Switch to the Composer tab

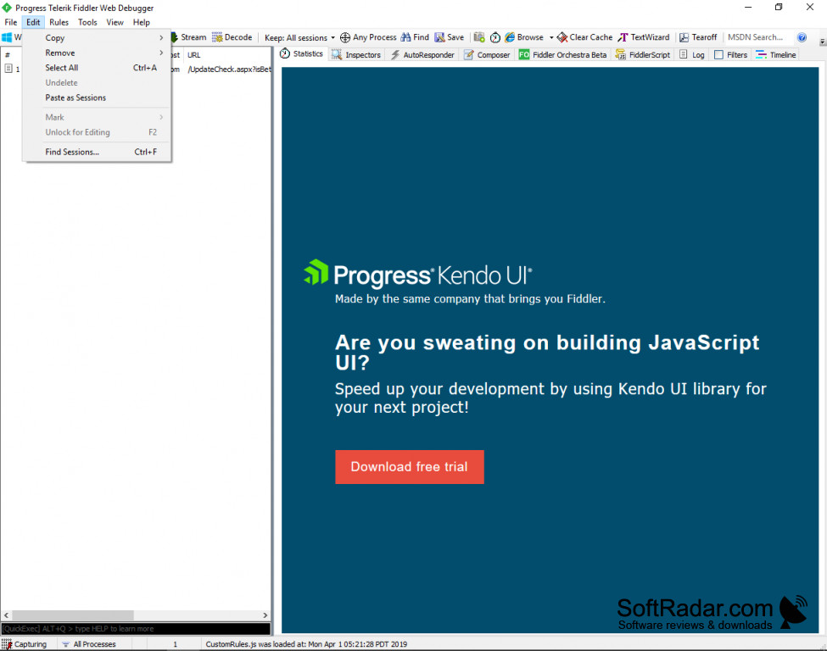click(487, 55)
